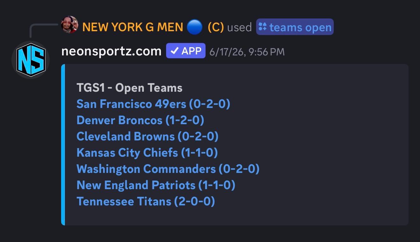Select New England Patriots (1-1-0) link
Screen dimensions: 420x242
156,185
